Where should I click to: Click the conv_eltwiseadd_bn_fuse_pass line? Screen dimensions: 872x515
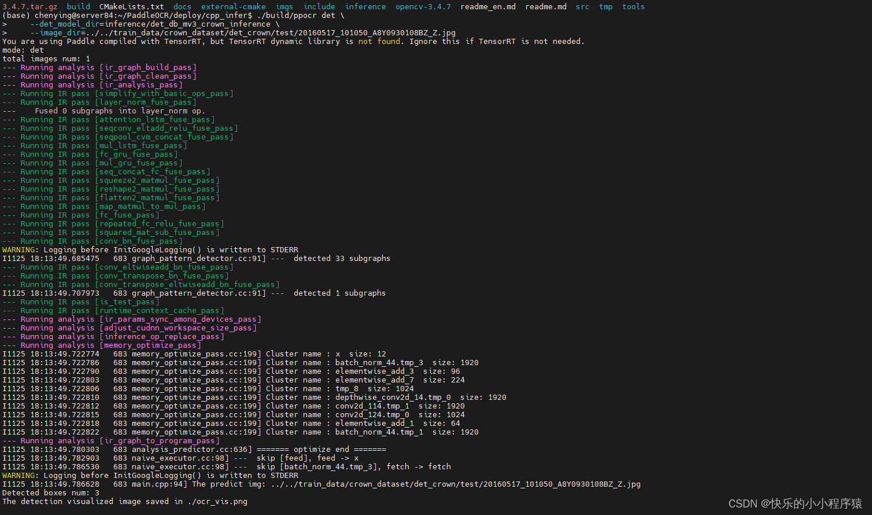click(118, 267)
